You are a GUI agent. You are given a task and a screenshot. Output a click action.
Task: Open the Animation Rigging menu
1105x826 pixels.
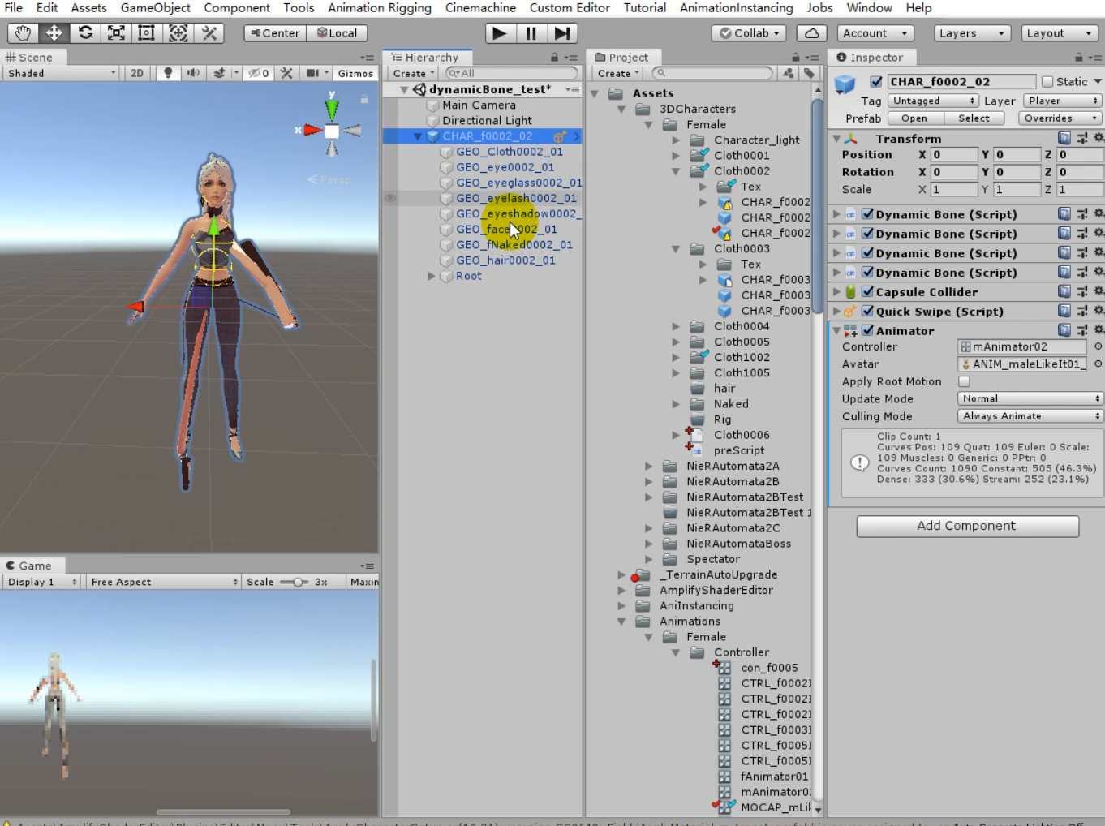click(x=380, y=7)
